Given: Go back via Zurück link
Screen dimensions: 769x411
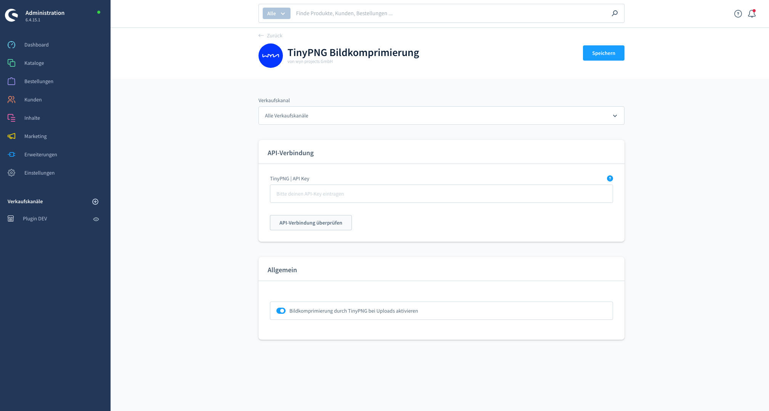Looking at the screenshot, I should (275, 35).
